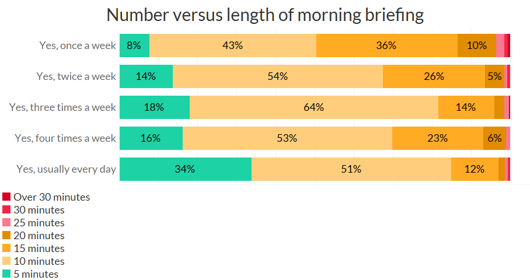Screen dimensions: 530x280
Task: Click the 10% dark orange segment
Action: click(476, 45)
